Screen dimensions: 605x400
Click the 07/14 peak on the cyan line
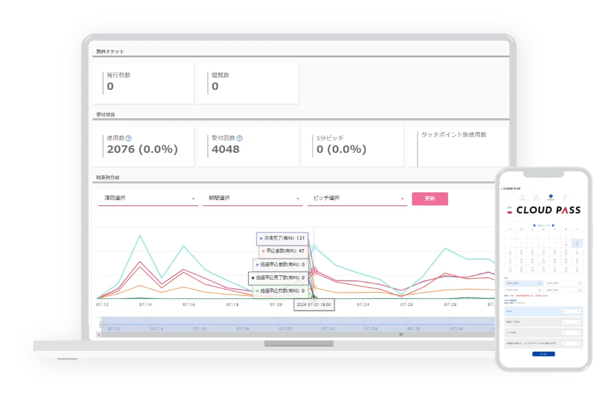point(140,236)
